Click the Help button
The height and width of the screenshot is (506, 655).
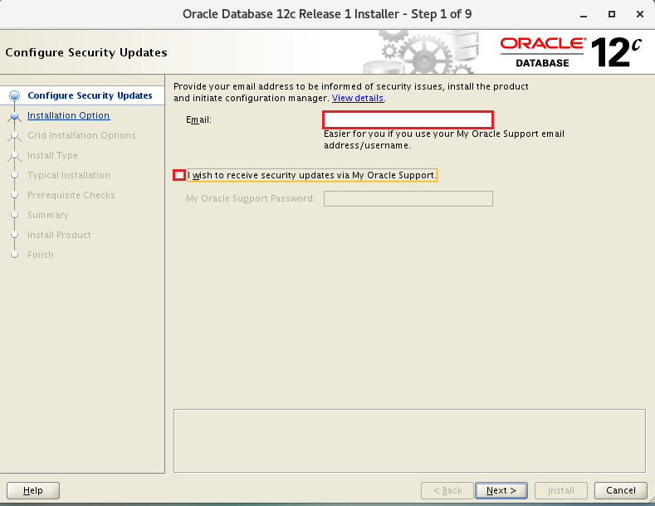33,490
